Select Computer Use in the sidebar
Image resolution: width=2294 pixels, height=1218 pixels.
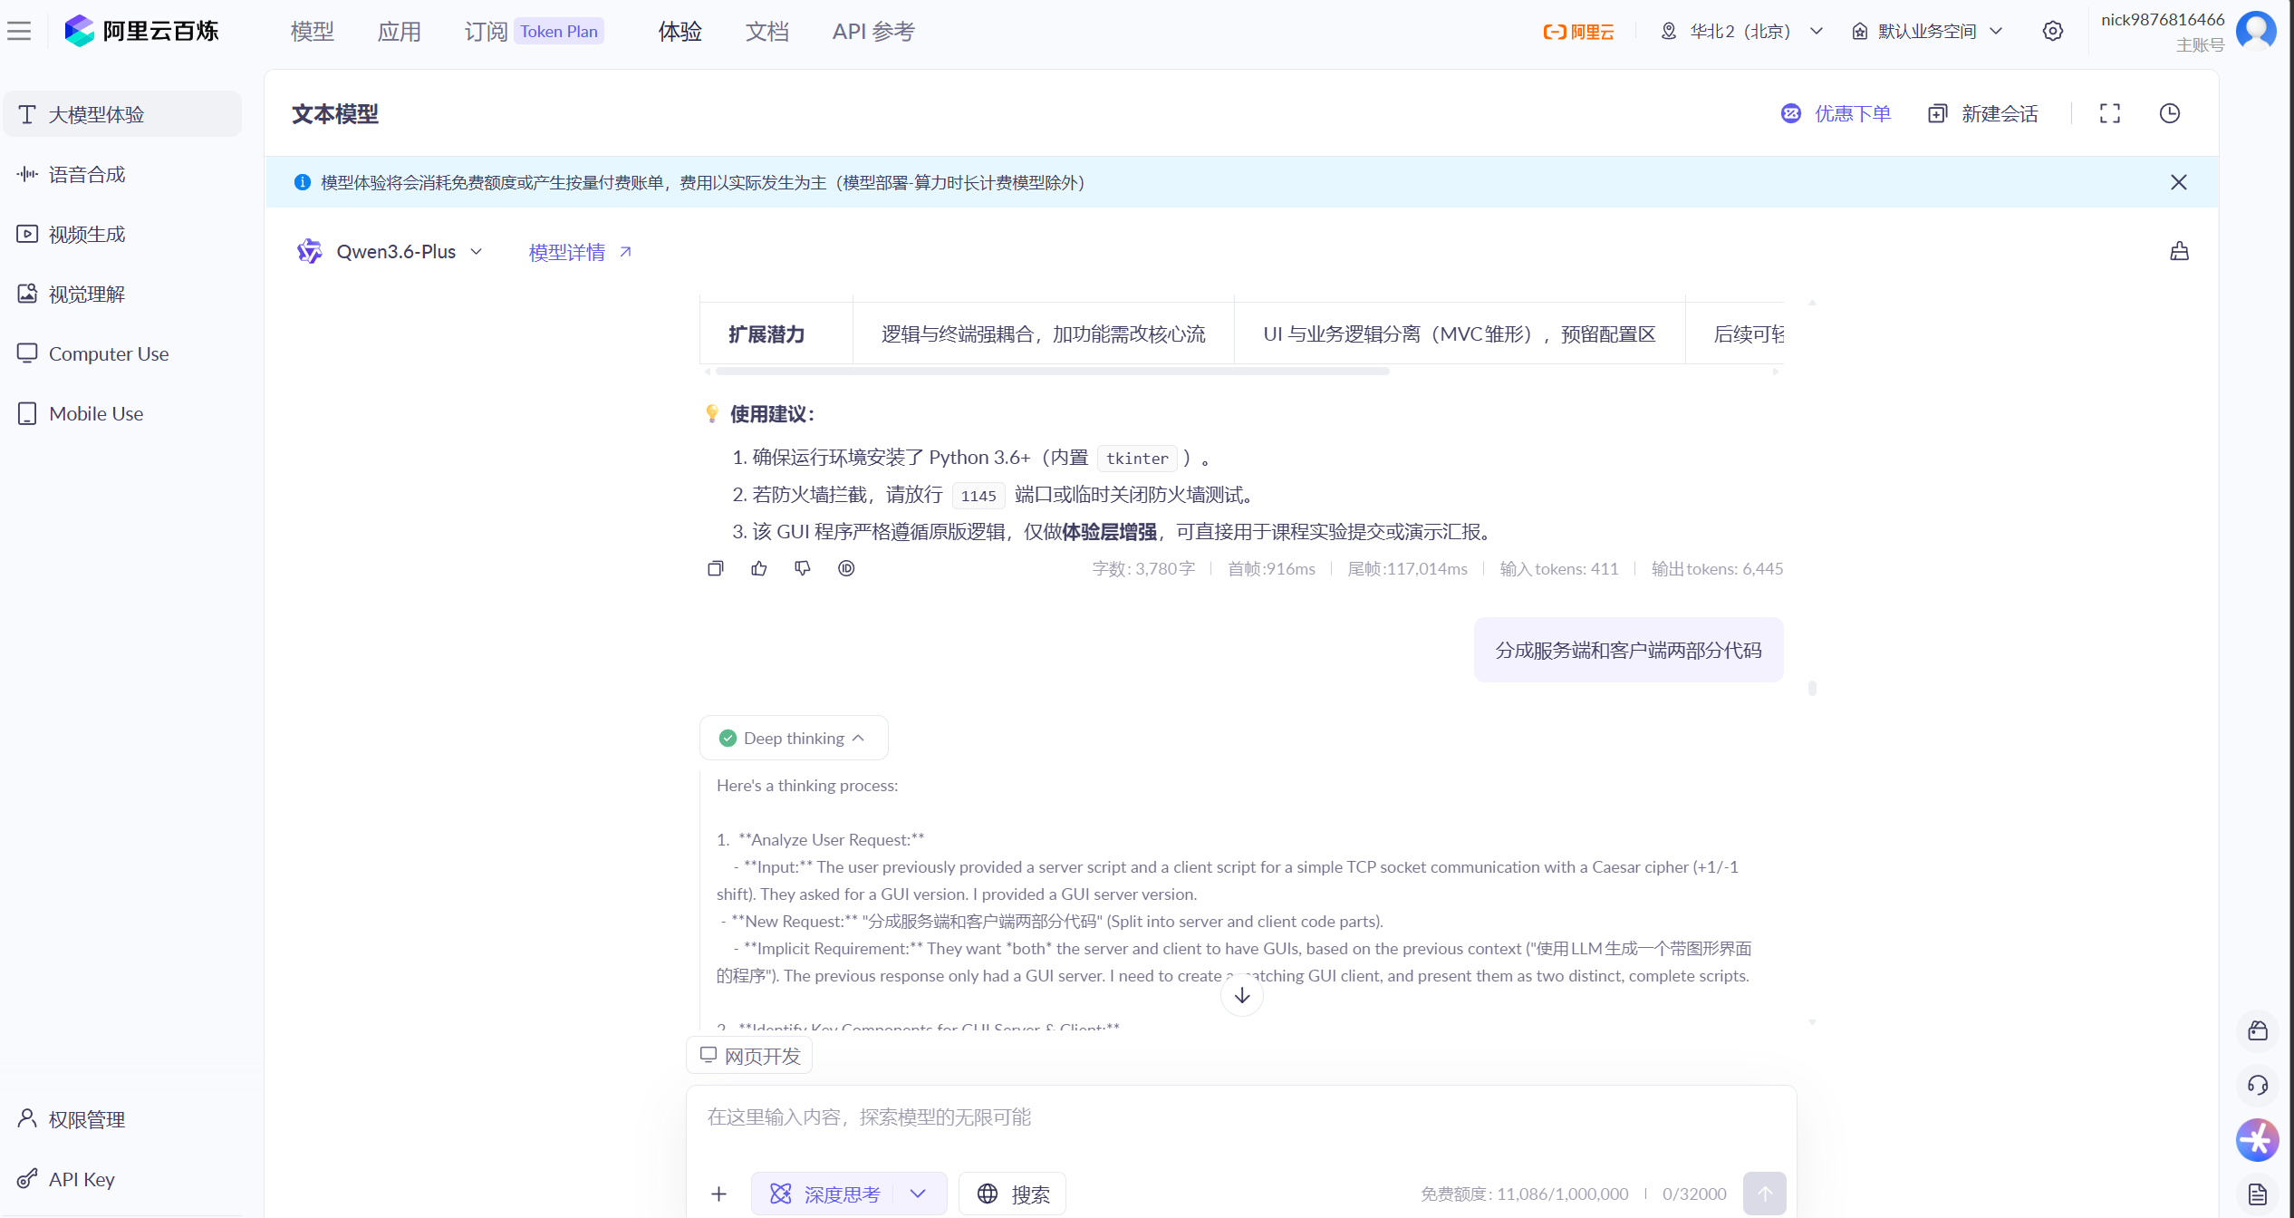pos(109,353)
